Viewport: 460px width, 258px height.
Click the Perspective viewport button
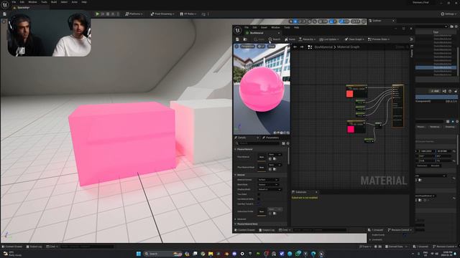(x=247, y=46)
